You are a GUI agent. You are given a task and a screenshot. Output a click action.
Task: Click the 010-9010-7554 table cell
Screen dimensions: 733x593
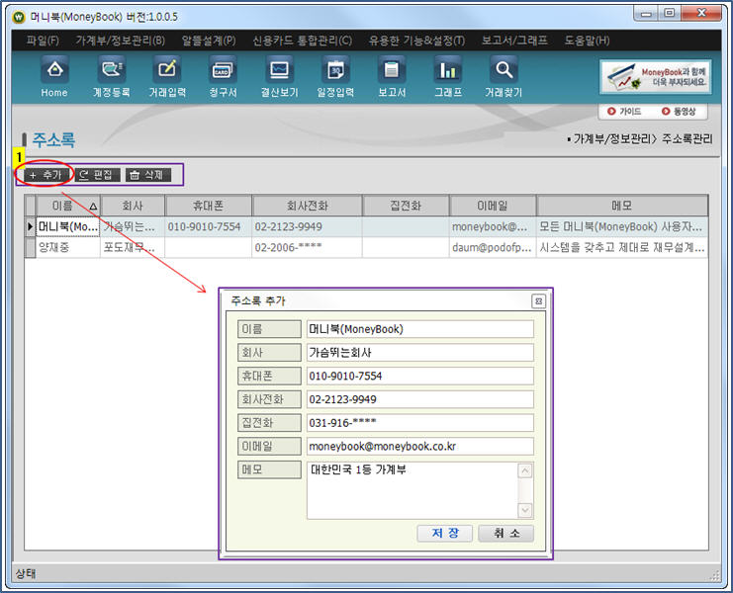[208, 227]
